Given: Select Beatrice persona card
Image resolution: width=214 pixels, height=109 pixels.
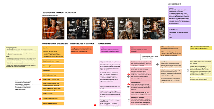Looking at the screenshot, I should click(103, 28).
